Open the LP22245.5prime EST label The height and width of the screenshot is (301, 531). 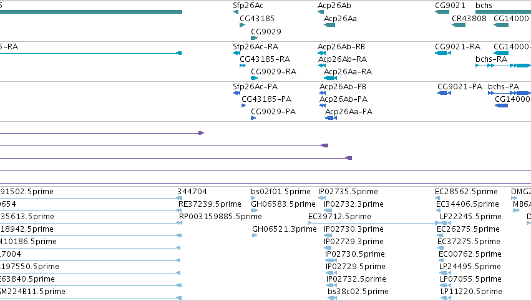click(470, 217)
